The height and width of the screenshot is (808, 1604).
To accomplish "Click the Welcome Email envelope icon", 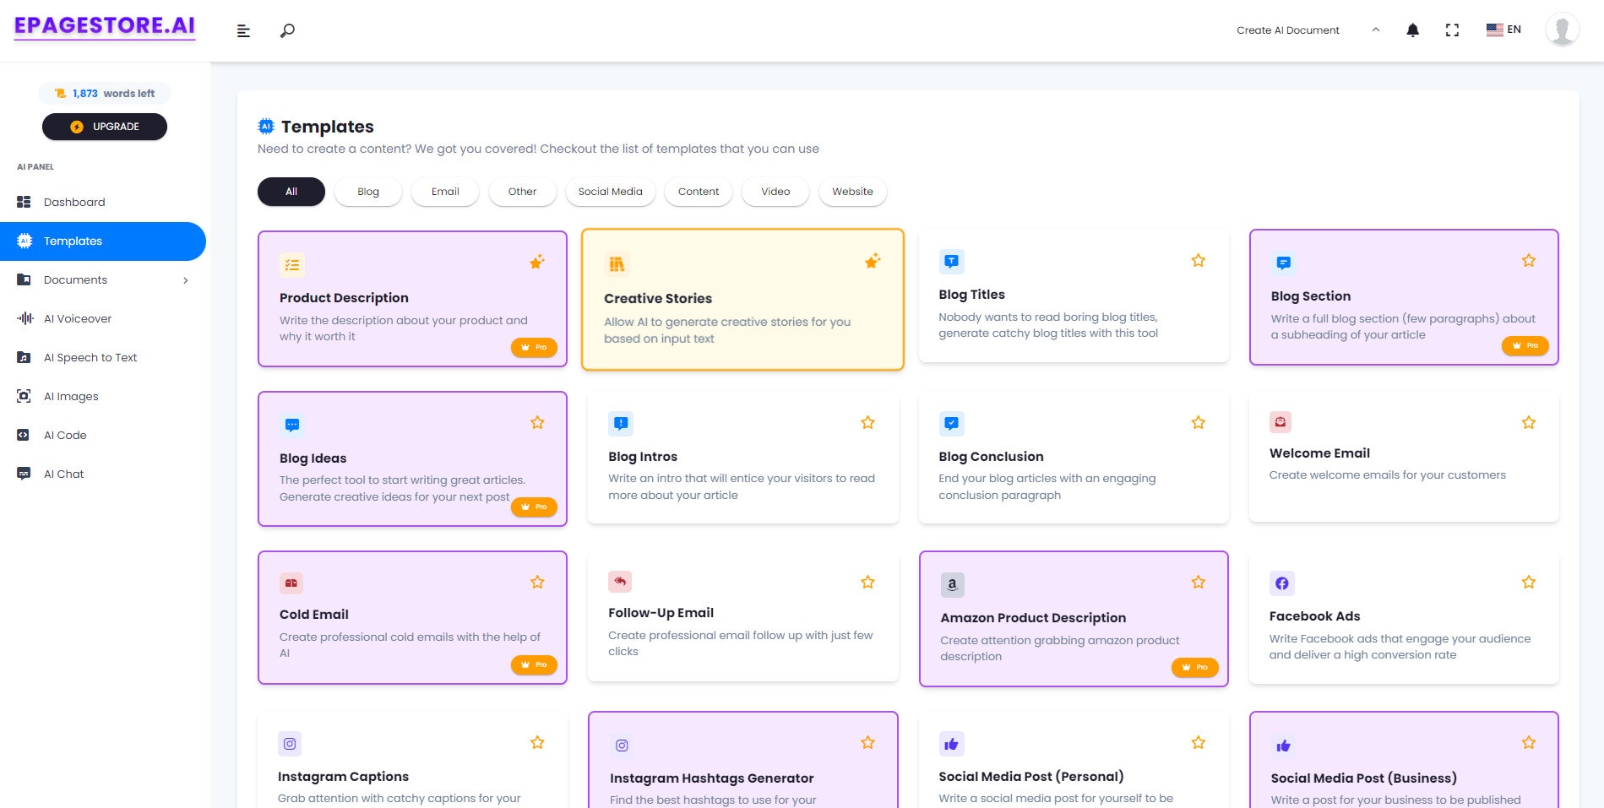I will [1280, 421].
